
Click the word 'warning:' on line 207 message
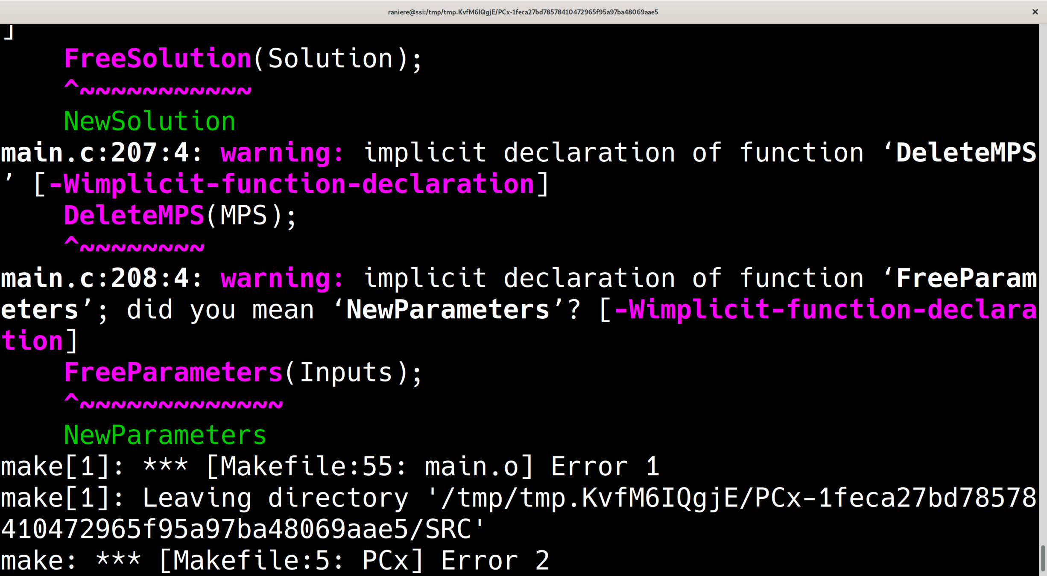[x=282, y=153]
